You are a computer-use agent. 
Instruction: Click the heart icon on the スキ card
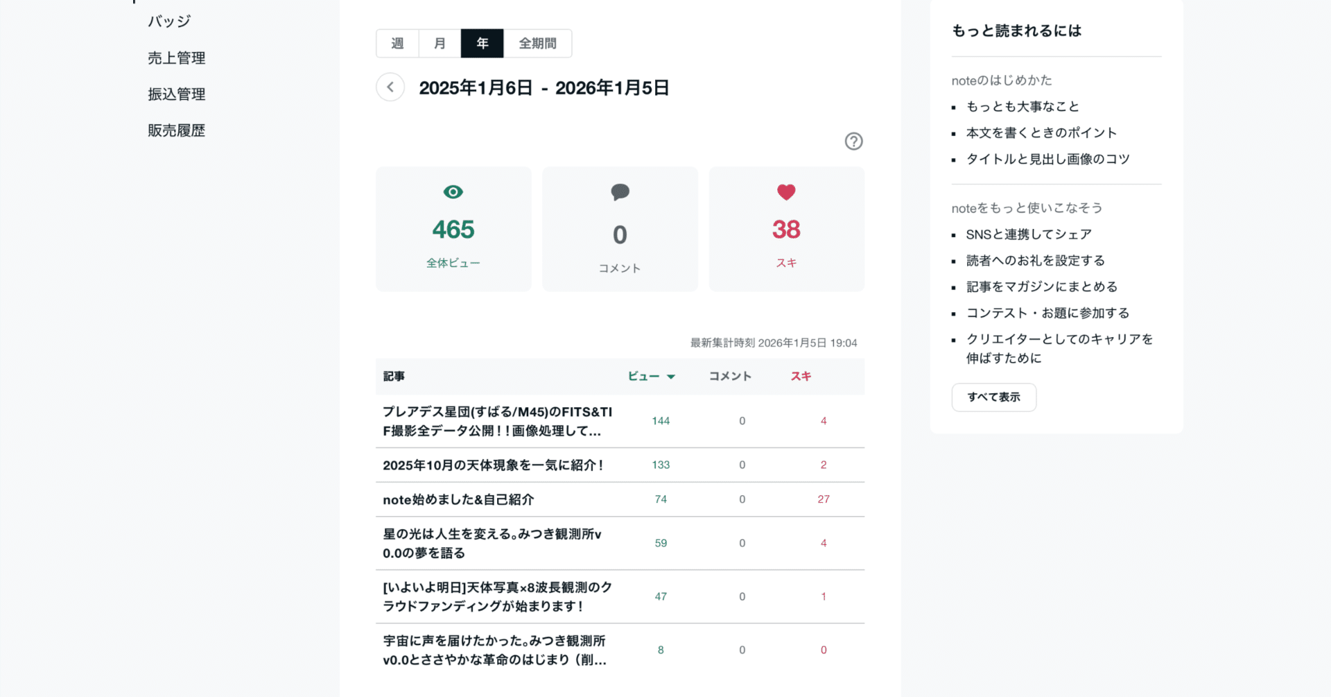785,192
